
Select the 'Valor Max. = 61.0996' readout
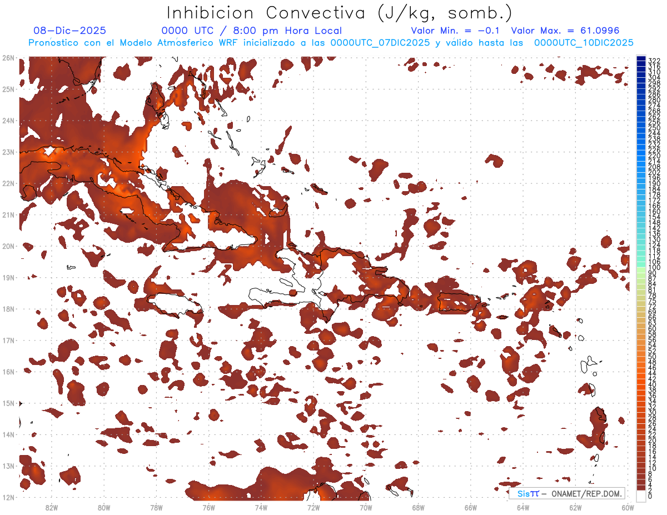(x=565, y=31)
